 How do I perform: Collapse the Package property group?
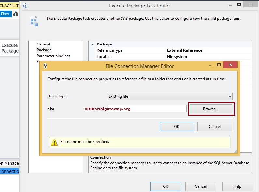coord(92,44)
